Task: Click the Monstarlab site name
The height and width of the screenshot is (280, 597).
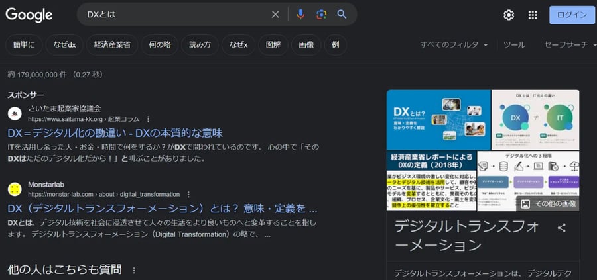Action: point(46,185)
